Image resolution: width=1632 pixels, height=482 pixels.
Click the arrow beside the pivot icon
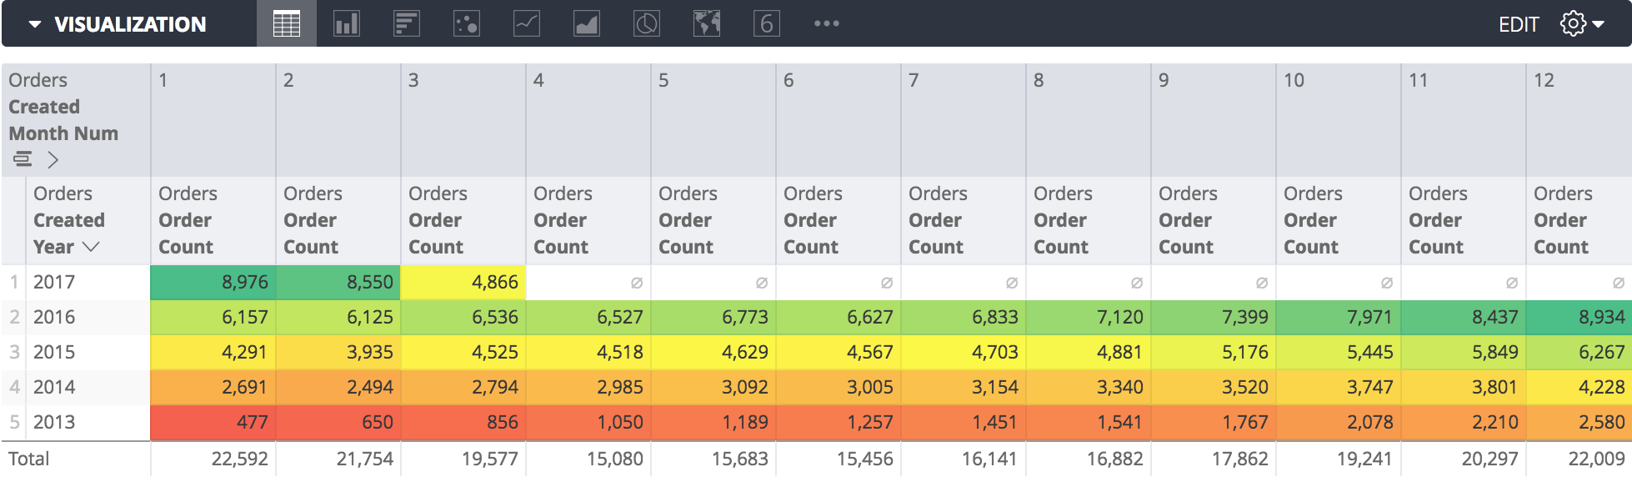(53, 159)
